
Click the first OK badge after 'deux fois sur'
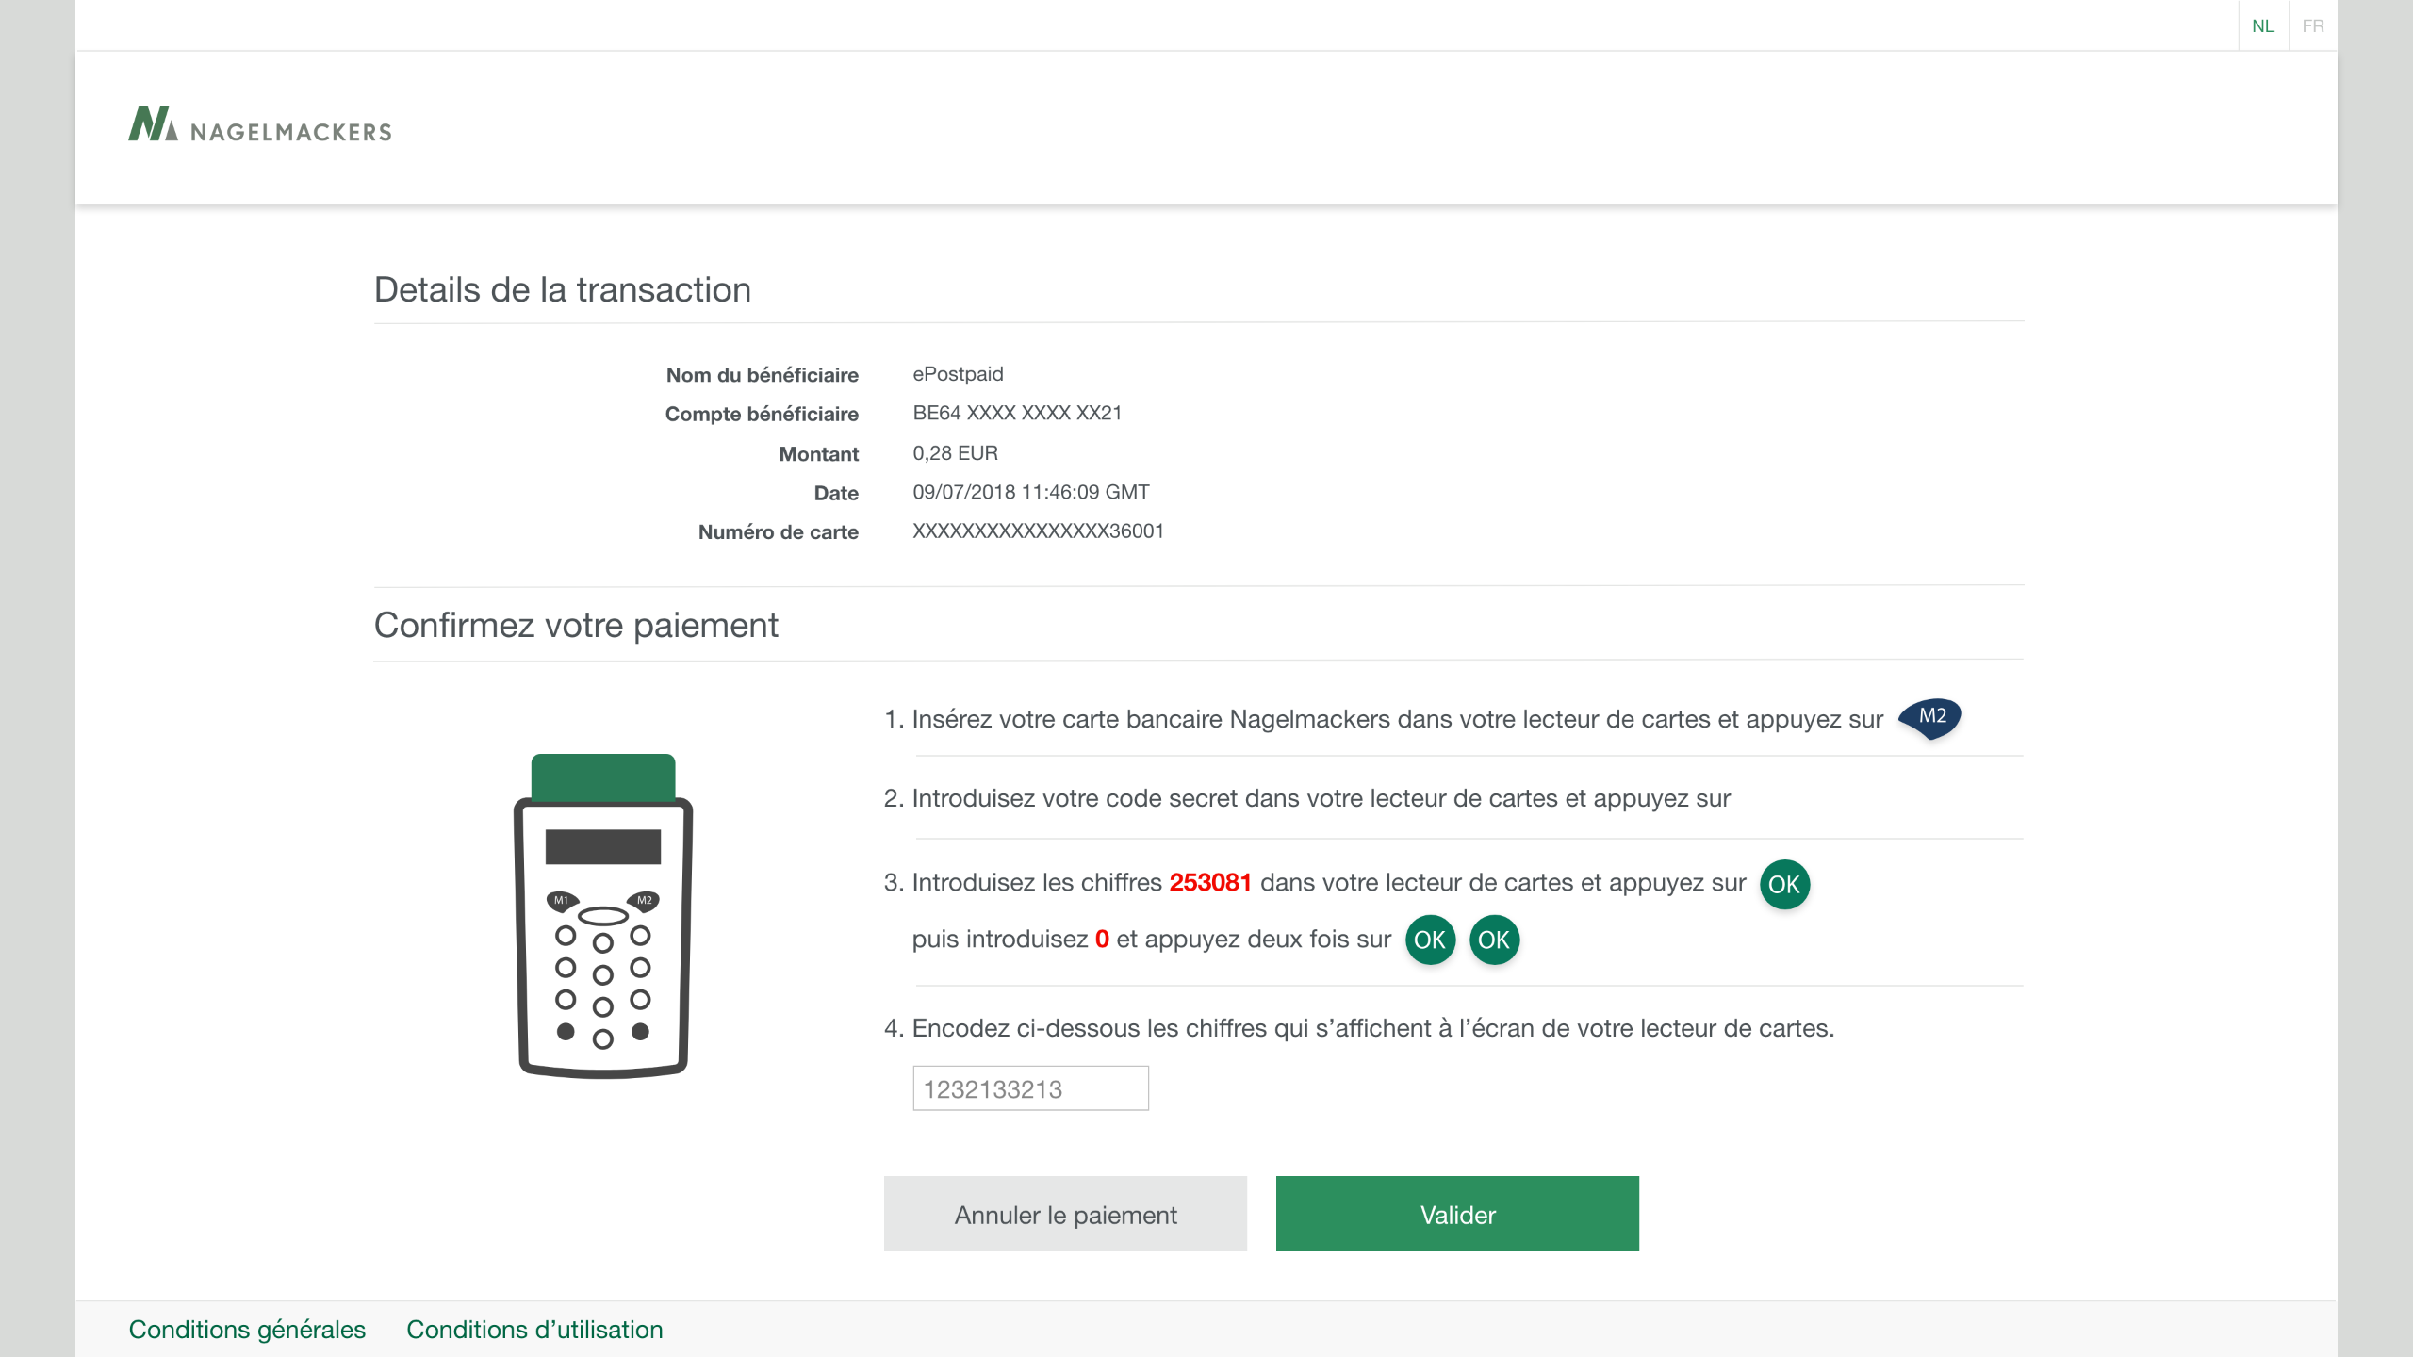pyautogui.click(x=1429, y=940)
